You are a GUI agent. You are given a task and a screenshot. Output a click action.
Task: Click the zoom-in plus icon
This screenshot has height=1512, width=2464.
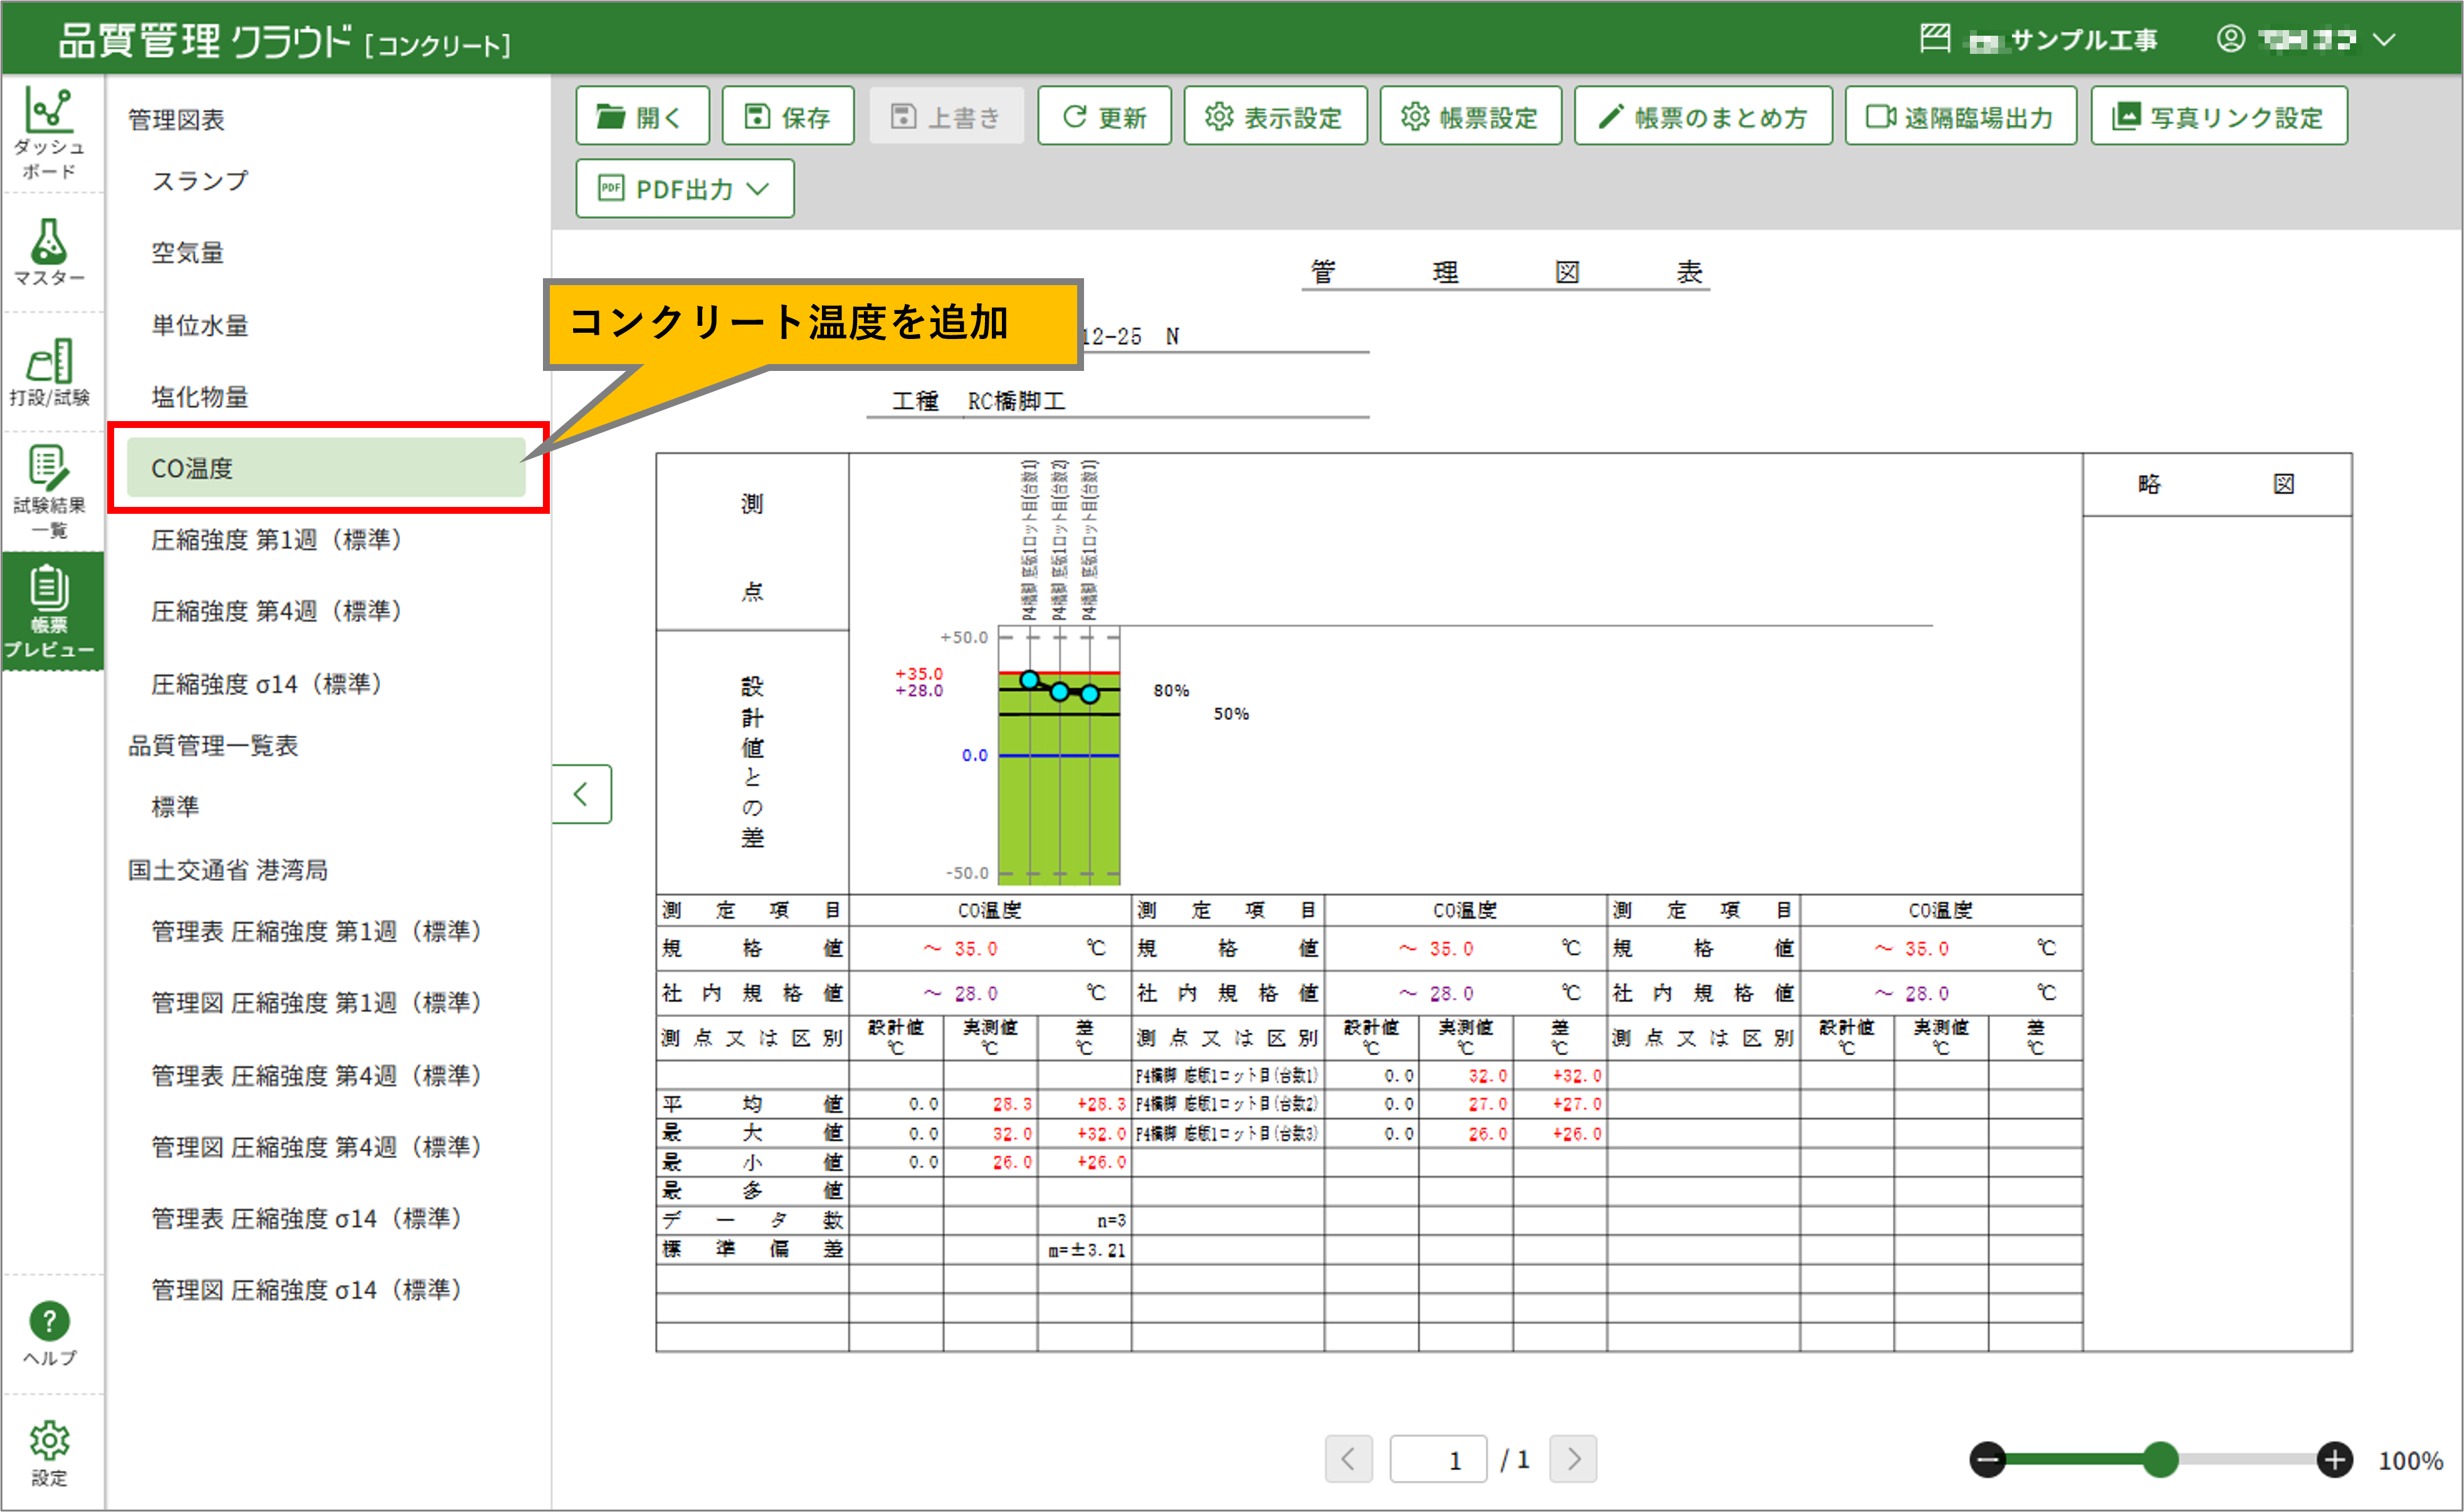[x=2334, y=1459]
